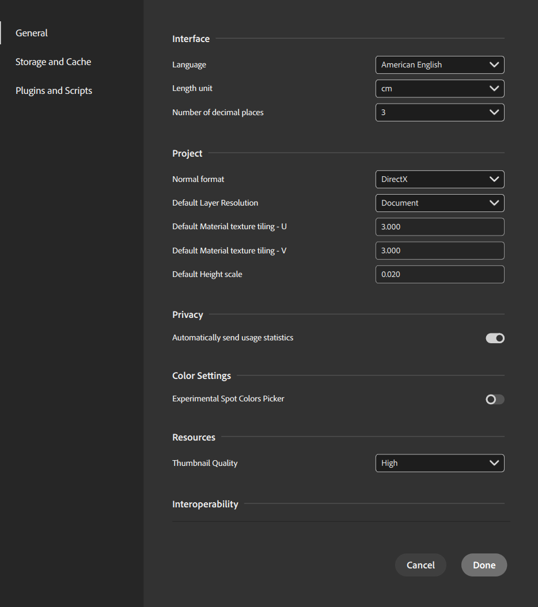
Task: Click the Language dropdown chevron arrow
Action: point(494,65)
